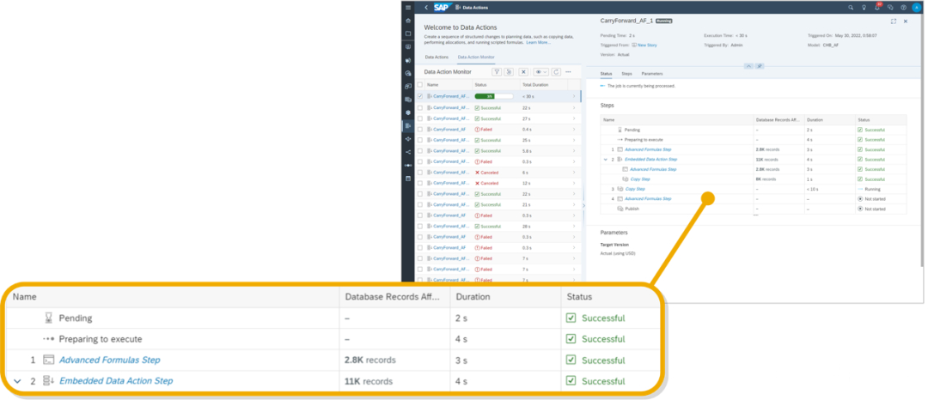Expand detail panel to full screen

(894, 21)
